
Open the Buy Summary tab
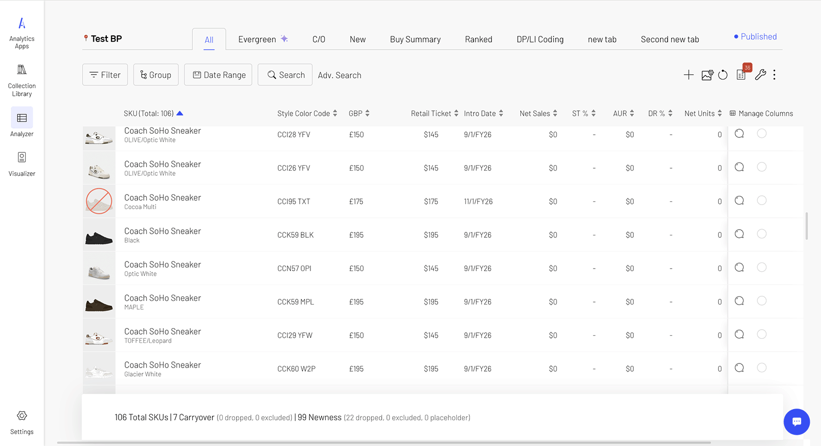(415, 39)
